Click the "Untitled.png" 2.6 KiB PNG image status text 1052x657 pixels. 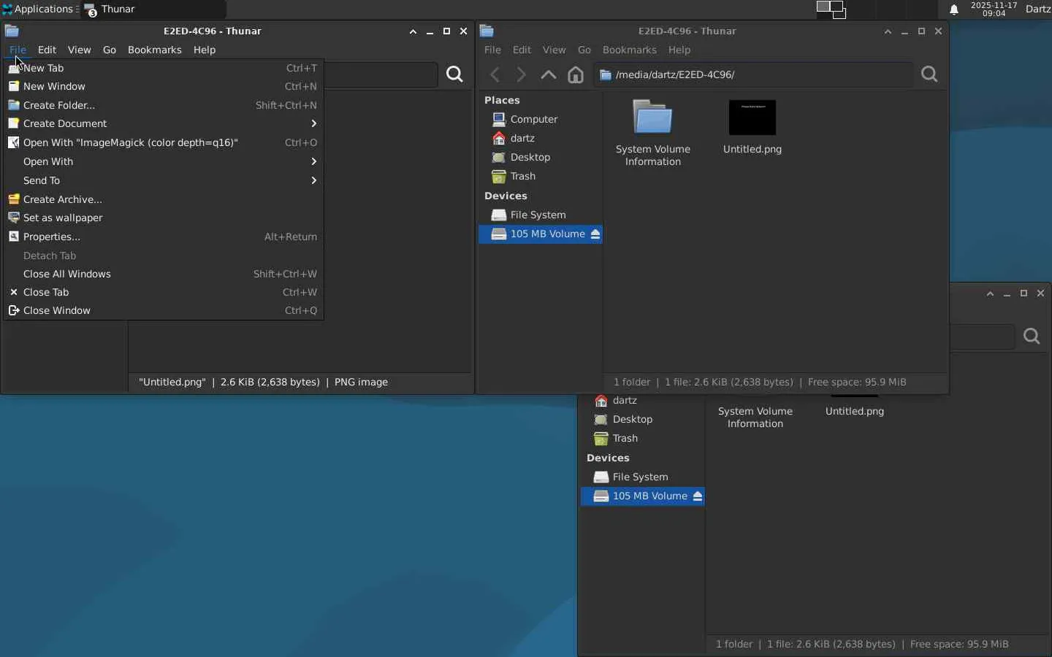pos(263,382)
